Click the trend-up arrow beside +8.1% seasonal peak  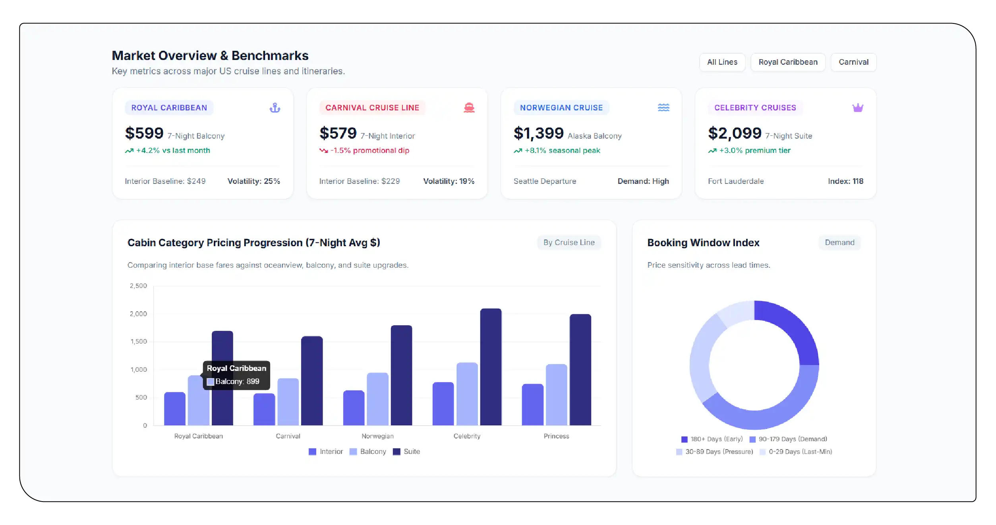pos(518,151)
